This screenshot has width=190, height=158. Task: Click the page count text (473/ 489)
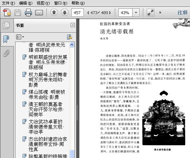99,13
